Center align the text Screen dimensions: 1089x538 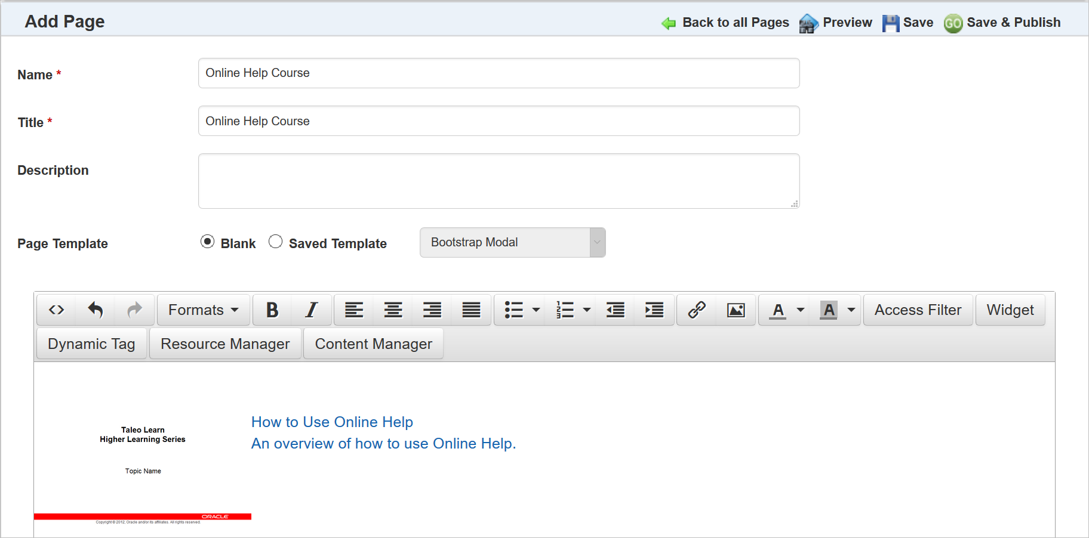click(x=393, y=310)
